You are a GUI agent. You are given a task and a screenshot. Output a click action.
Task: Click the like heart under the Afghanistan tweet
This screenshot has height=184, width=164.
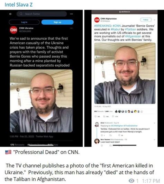[113, 116]
